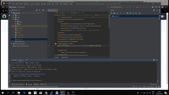Screen dimensions: 169x95
Task: Collapse newtest root project node
Action: click(12, 13)
